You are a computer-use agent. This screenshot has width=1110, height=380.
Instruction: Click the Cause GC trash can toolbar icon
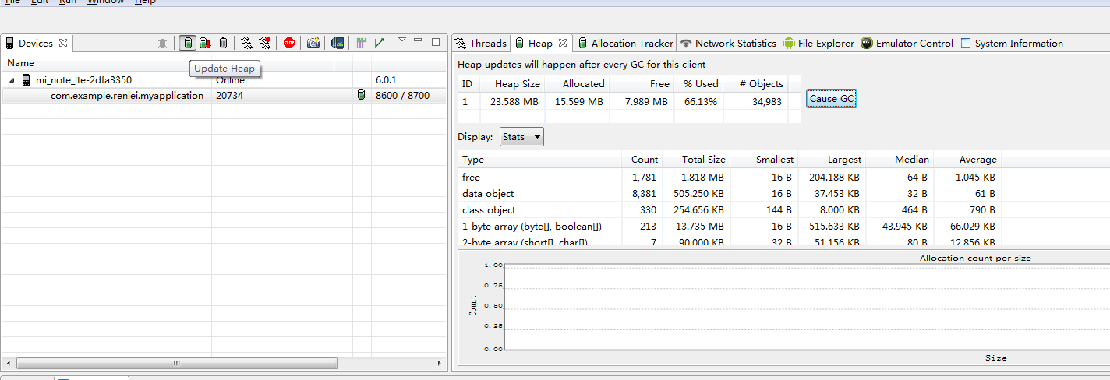pyautogui.click(x=224, y=43)
